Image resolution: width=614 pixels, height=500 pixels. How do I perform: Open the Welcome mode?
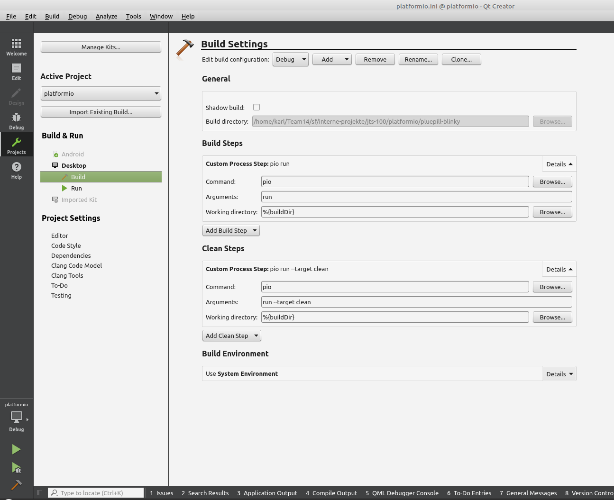tap(16, 47)
